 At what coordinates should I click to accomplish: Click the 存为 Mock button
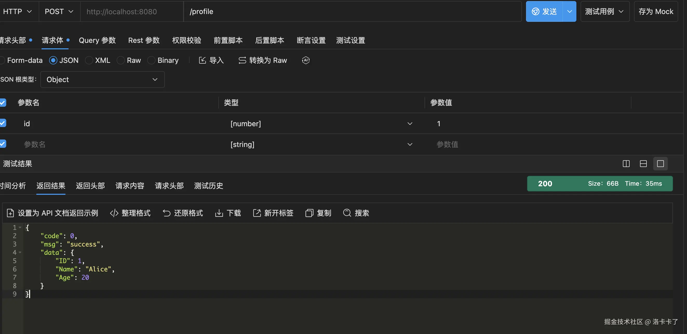656,11
